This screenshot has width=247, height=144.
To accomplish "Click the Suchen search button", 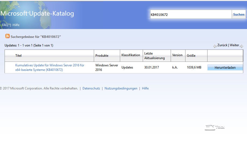I will [239, 14].
